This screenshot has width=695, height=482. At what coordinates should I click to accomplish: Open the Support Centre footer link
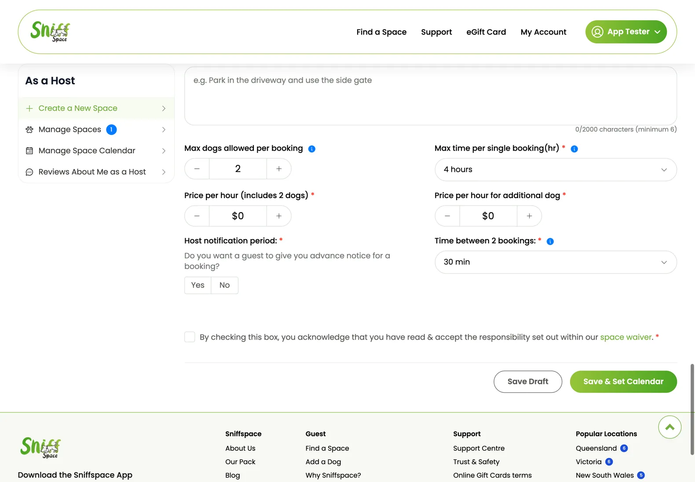tap(479, 448)
